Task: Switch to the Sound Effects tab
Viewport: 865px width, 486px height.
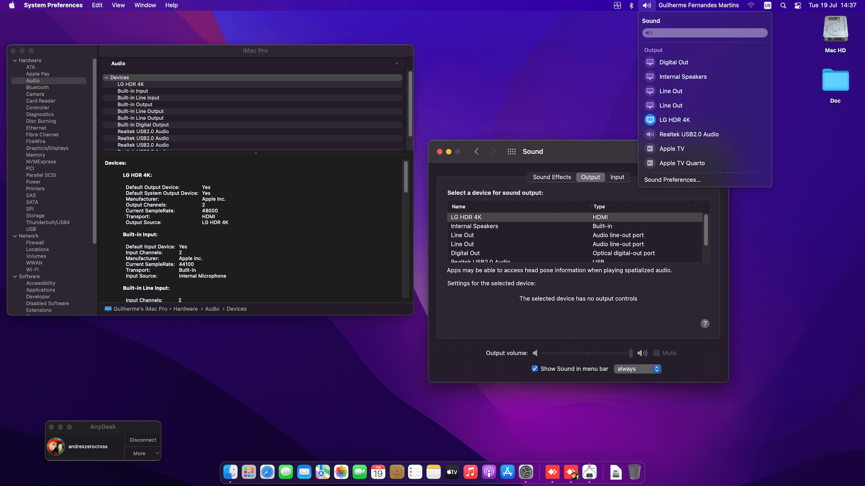Action: pos(551,177)
